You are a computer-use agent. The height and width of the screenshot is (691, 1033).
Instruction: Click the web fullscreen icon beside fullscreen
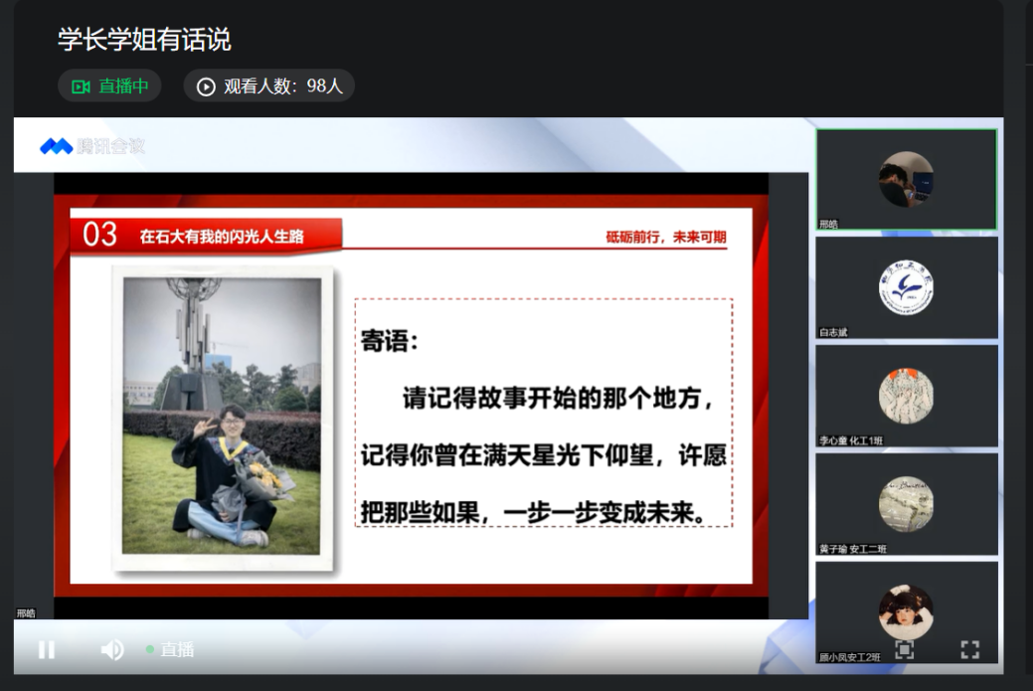click(904, 649)
